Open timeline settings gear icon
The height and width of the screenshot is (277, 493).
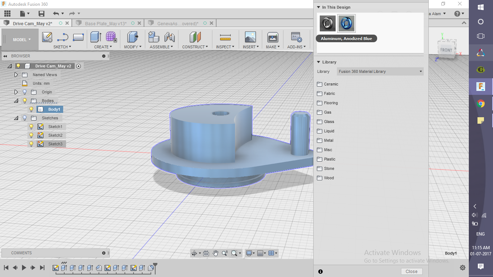pos(463,268)
